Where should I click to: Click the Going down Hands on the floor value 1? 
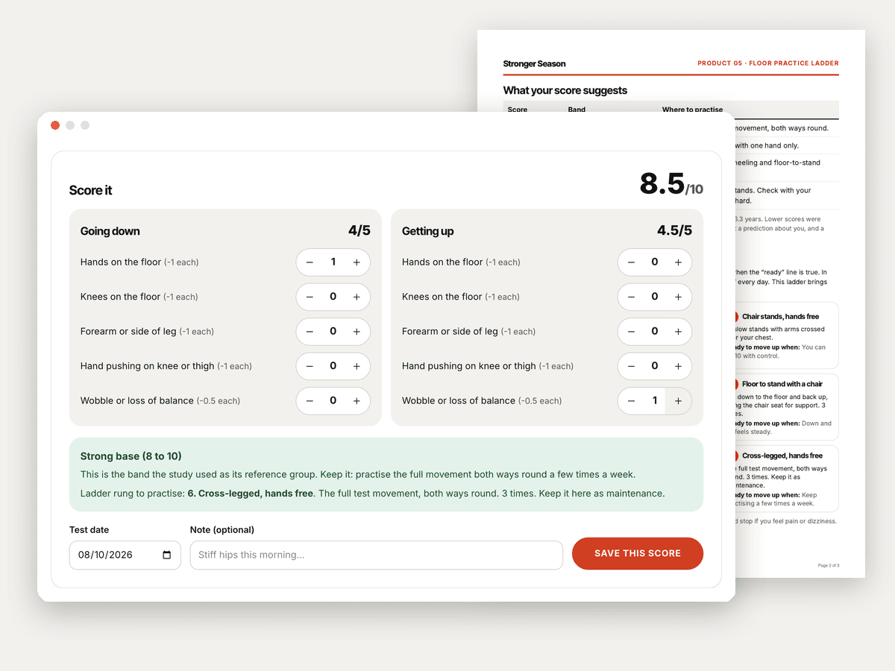click(333, 262)
